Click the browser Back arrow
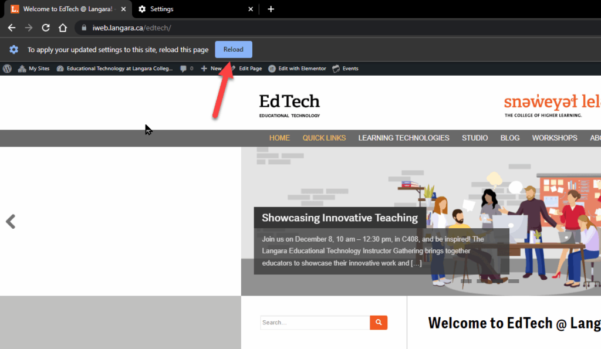This screenshot has width=601, height=349. pyautogui.click(x=12, y=28)
